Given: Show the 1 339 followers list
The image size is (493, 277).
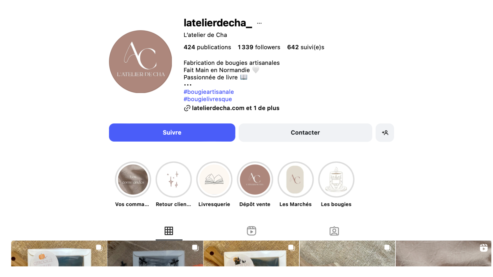Looking at the screenshot, I should click(x=259, y=47).
